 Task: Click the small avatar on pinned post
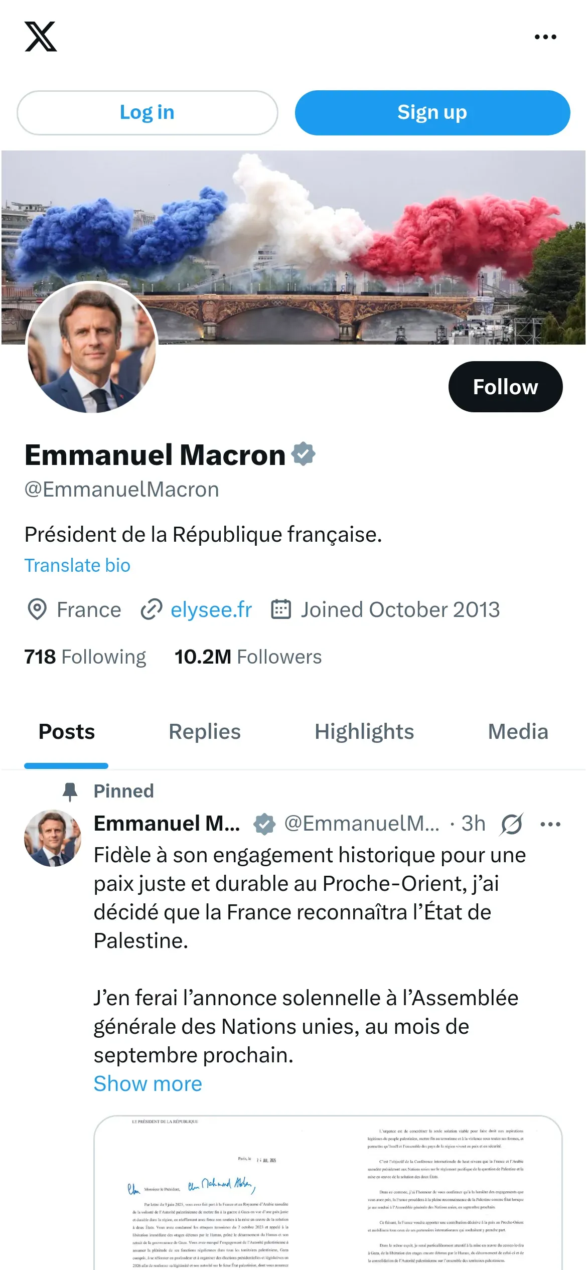point(53,838)
